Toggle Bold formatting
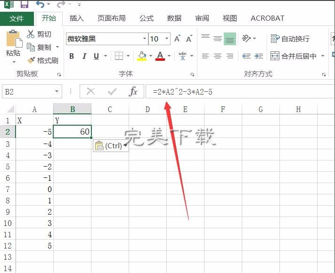This screenshot has height=273, width=335. coord(72,56)
